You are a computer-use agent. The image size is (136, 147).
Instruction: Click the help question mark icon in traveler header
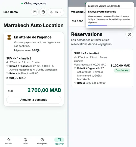[43, 12]
